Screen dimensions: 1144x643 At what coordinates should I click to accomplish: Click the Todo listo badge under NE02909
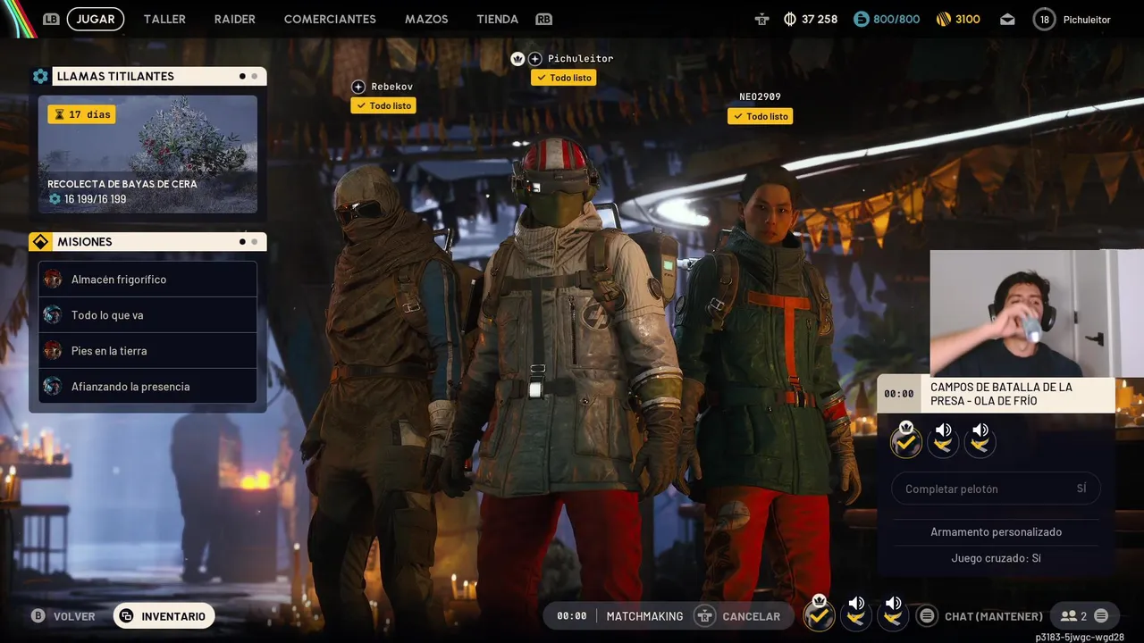pos(761,116)
